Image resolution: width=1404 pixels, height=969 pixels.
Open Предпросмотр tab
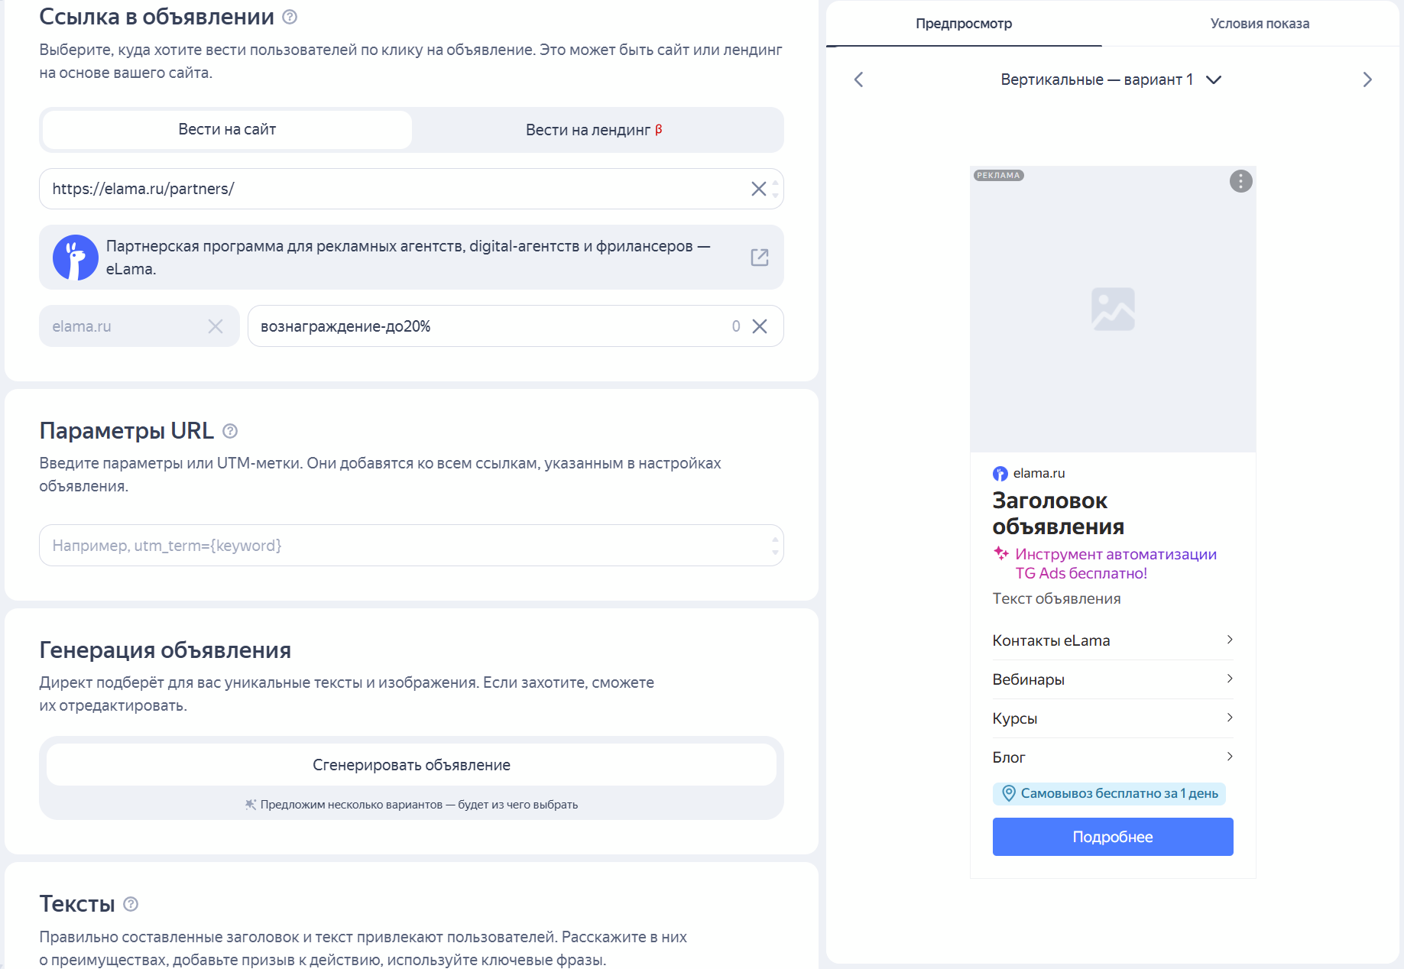click(964, 24)
